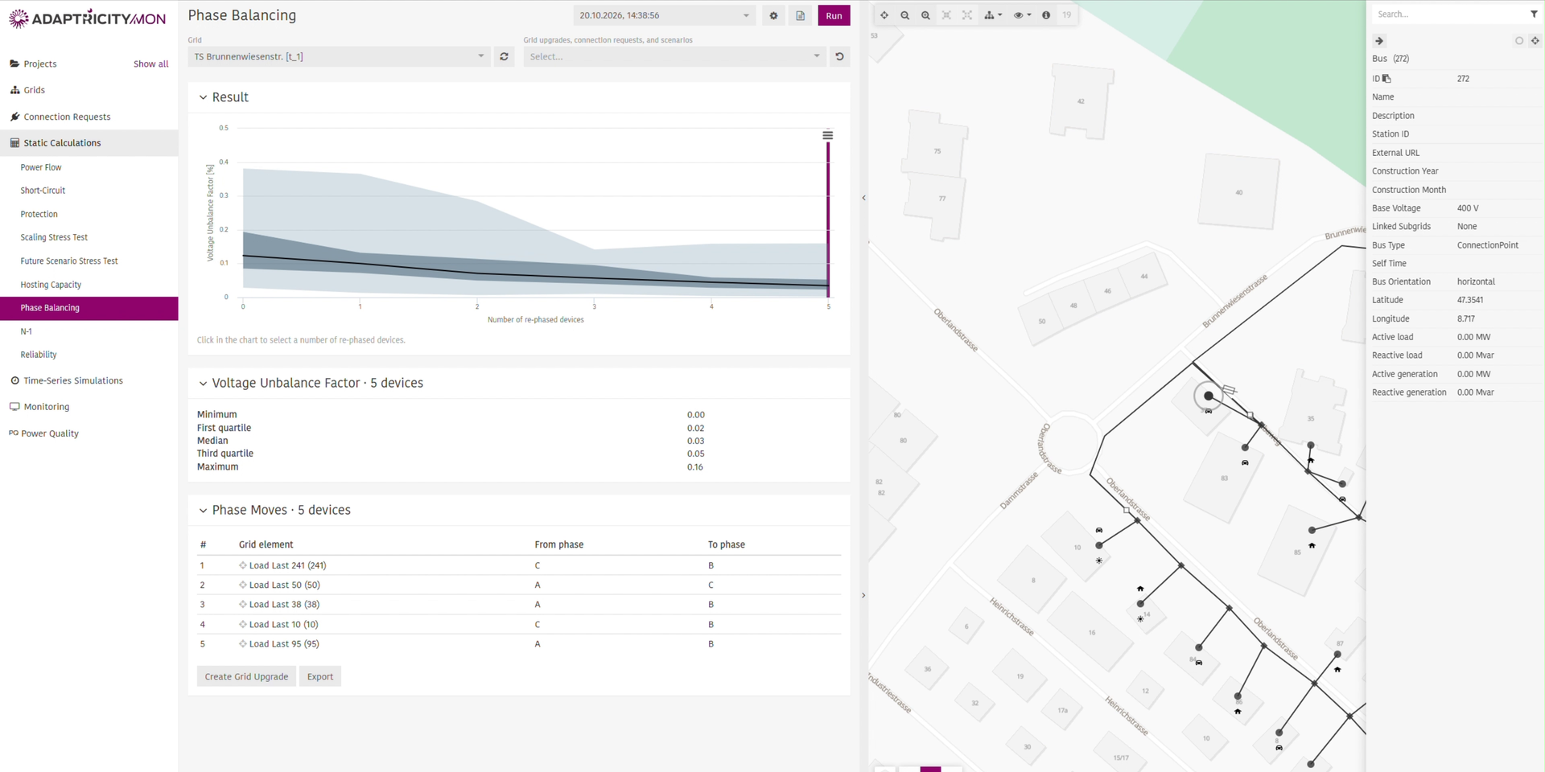Image resolution: width=1545 pixels, height=772 pixels.
Task: Open Connection Requests in the sidebar
Action: point(67,117)
